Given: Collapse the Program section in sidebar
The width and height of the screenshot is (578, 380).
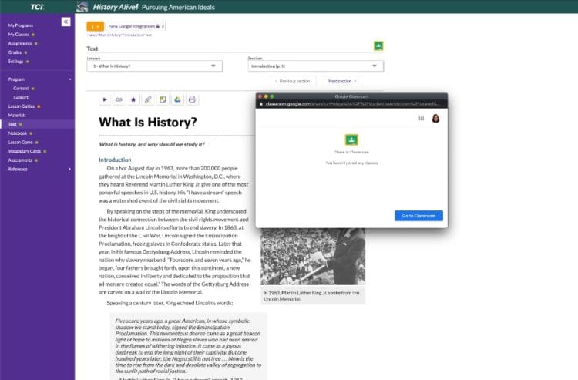Looking at the screenshot, I should click(x=69, y=79).
